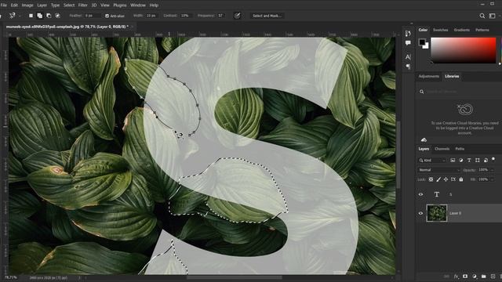Image resolution: width=502 pixels, height=282 pixels.
Task: Choose the Add to selection mode icon
Action: click(40, 16)
